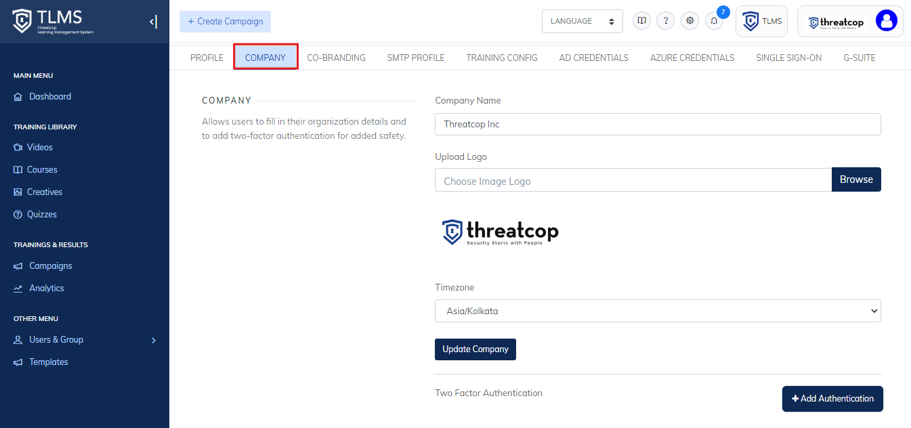Click the Courses book icon

[18, 170]
